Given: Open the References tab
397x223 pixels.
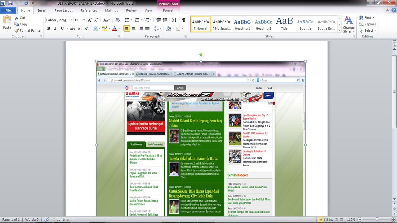Looking at the screenshot, I should (89, 11).
